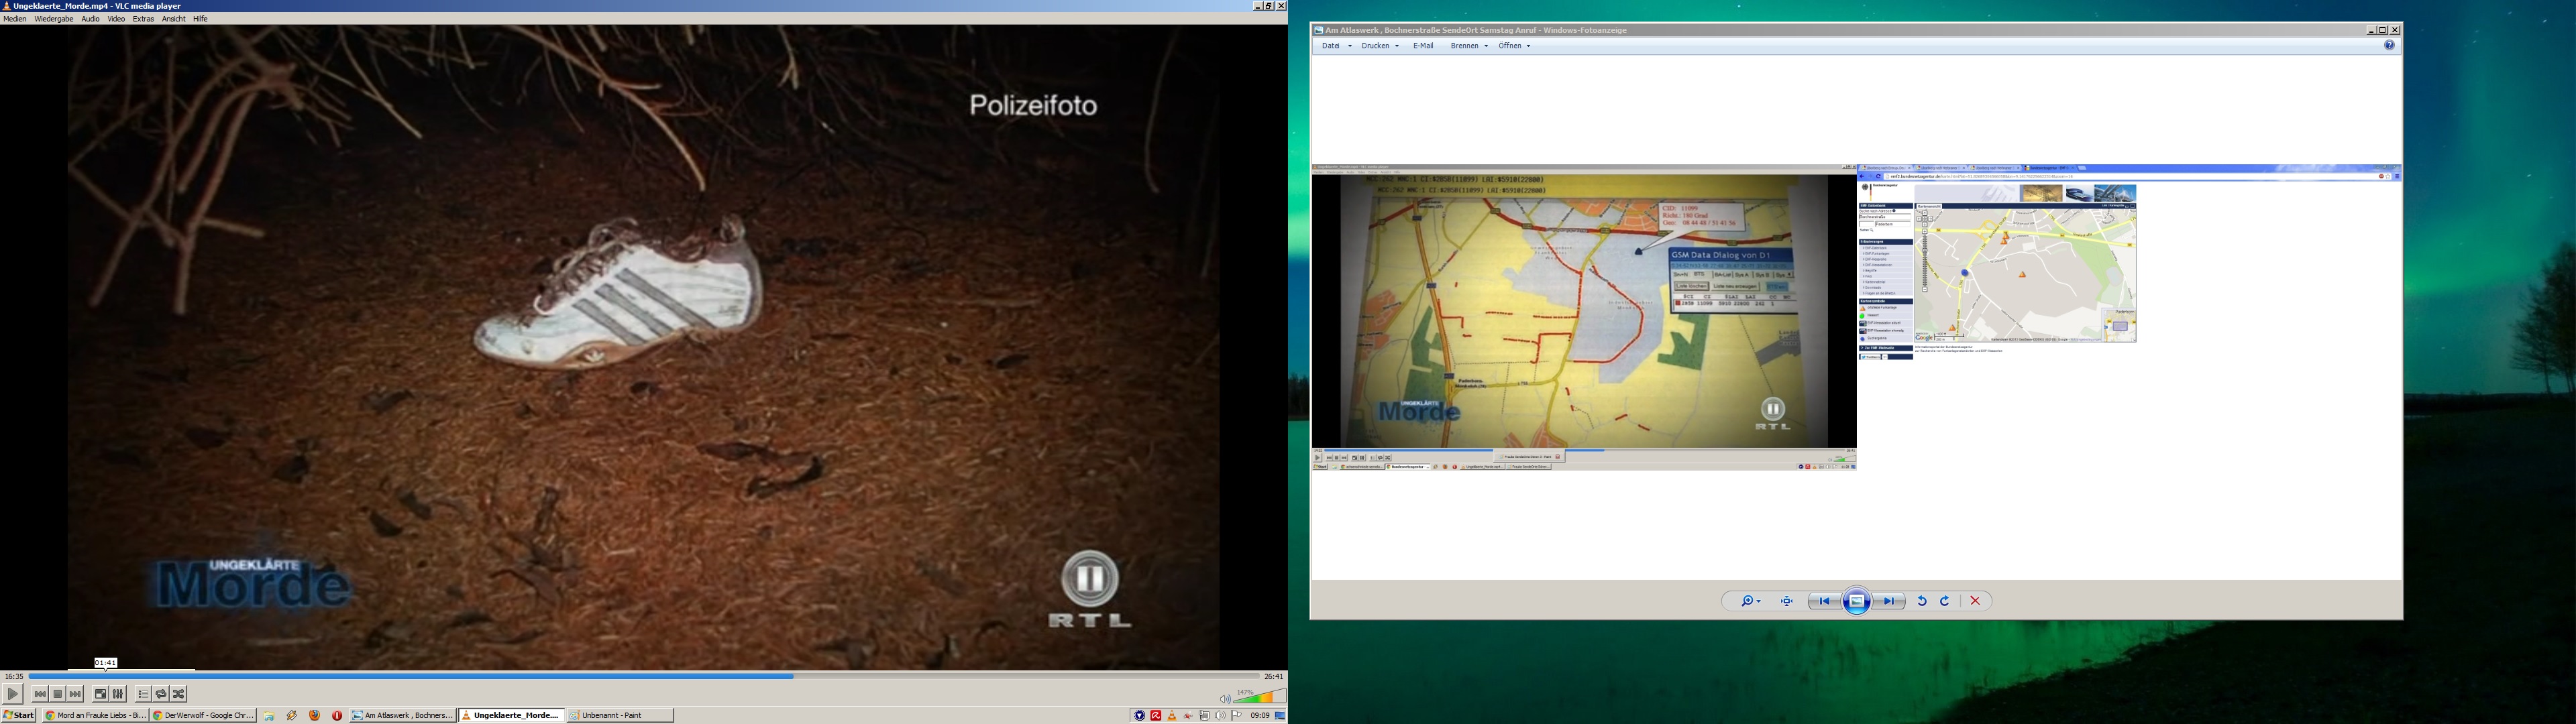This screenshot has height=724, width=2576.
Task: Open the Video menu in VLC
Action: click(x=116, y=19)
